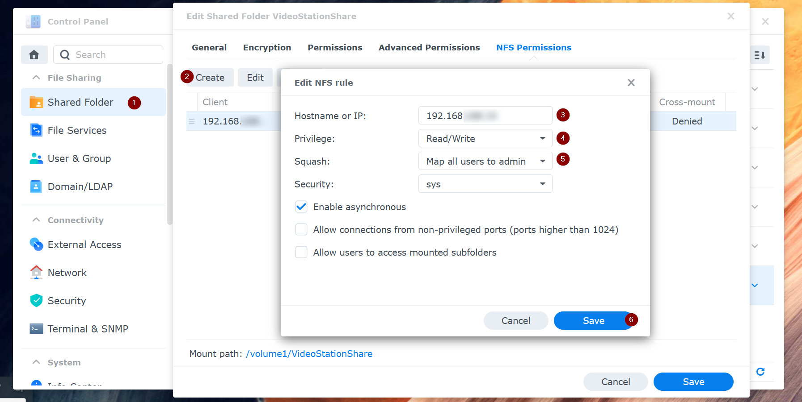This screenshot has height=402, width=802.
Task: Click the Control Panel search field
Action: click(x=108, y=55)
